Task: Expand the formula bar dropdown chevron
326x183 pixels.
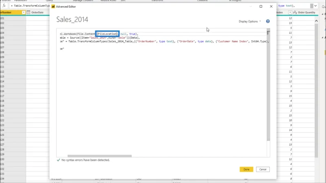Action: click(315, 6)
